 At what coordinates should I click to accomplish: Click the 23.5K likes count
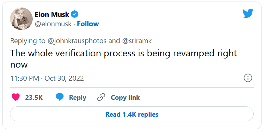[x=34, y=97]
